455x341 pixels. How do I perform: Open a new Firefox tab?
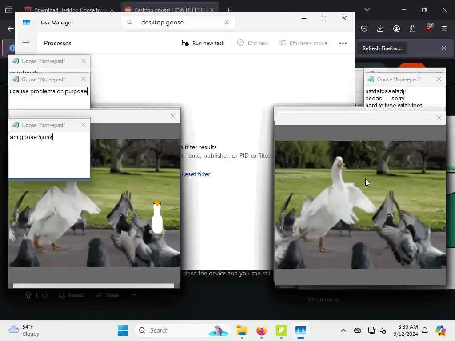pyautogui.click(x=228, y=10)
